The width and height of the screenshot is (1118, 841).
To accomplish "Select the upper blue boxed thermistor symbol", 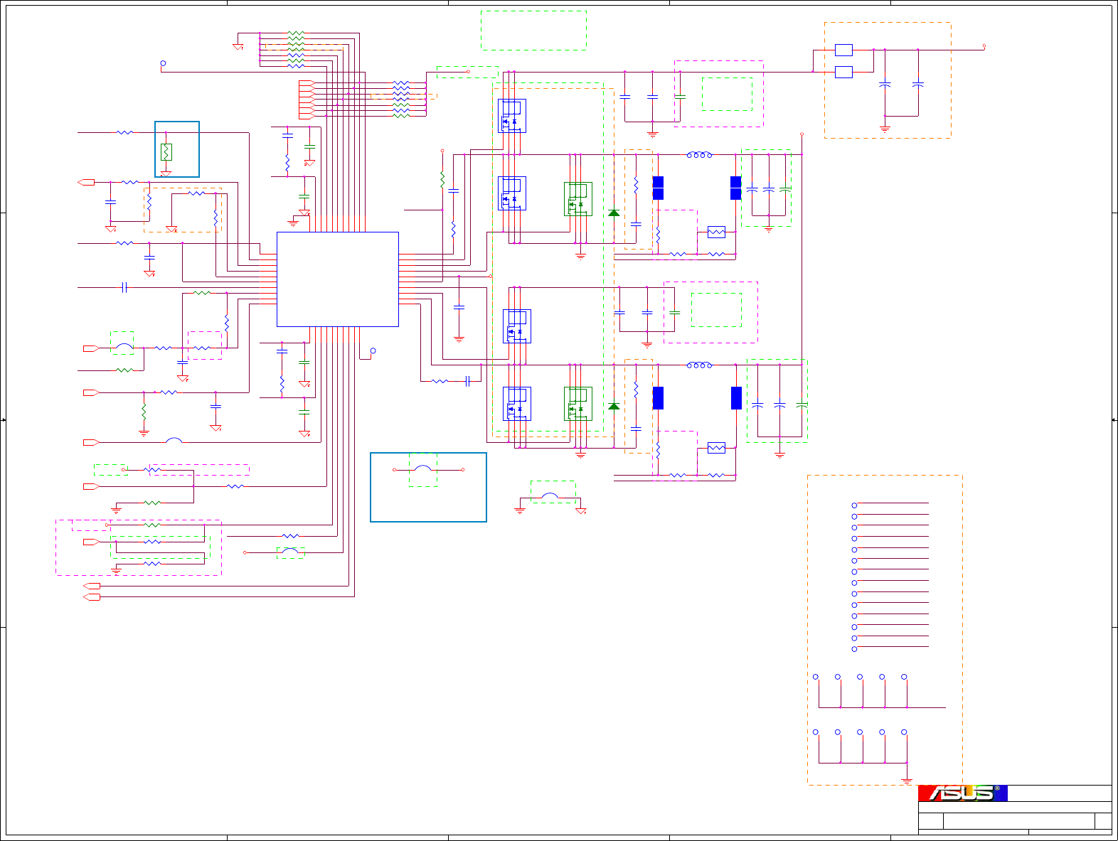I will click(x=716, y=232).
